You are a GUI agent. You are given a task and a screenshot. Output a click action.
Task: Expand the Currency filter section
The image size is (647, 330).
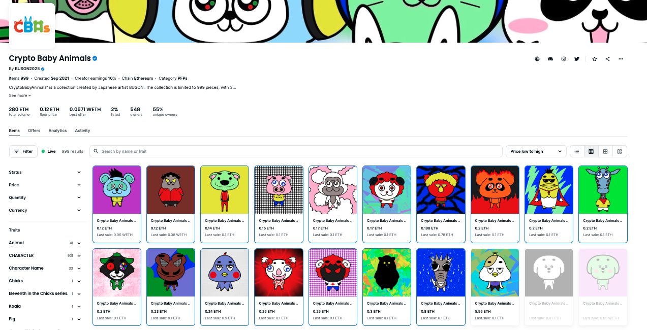[45, 210]
